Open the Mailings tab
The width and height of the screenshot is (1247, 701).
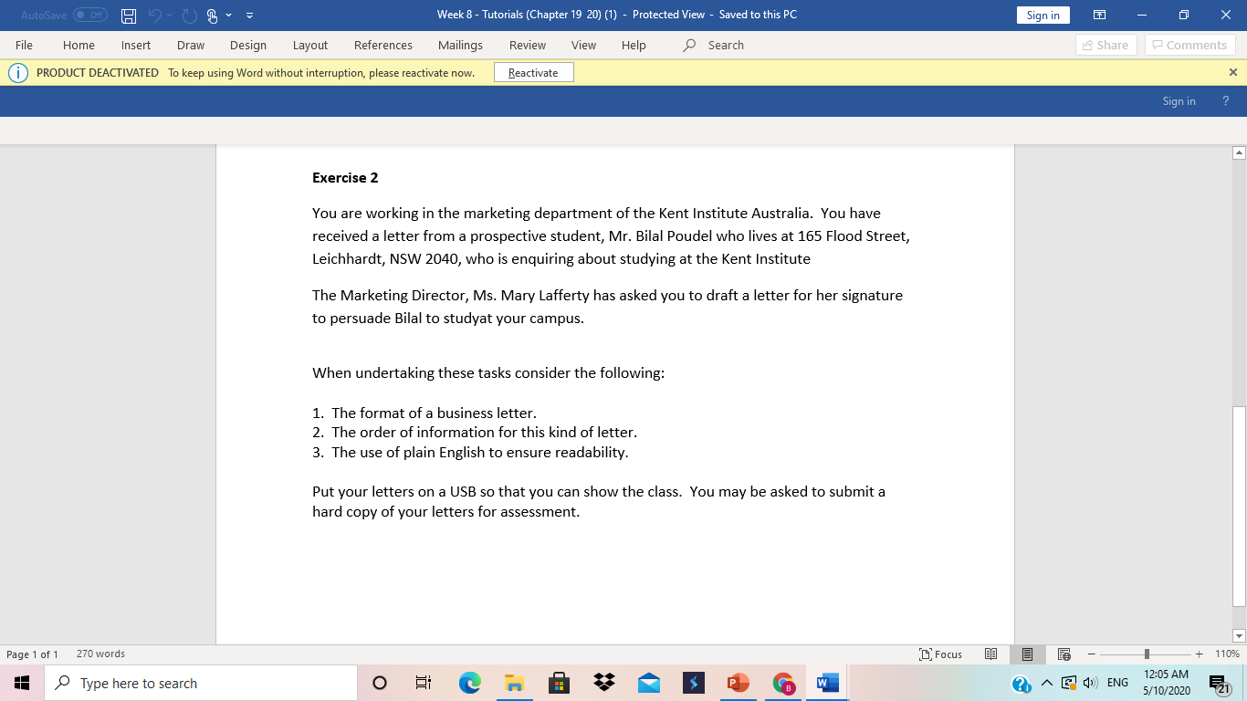click(x=460, y=45)
